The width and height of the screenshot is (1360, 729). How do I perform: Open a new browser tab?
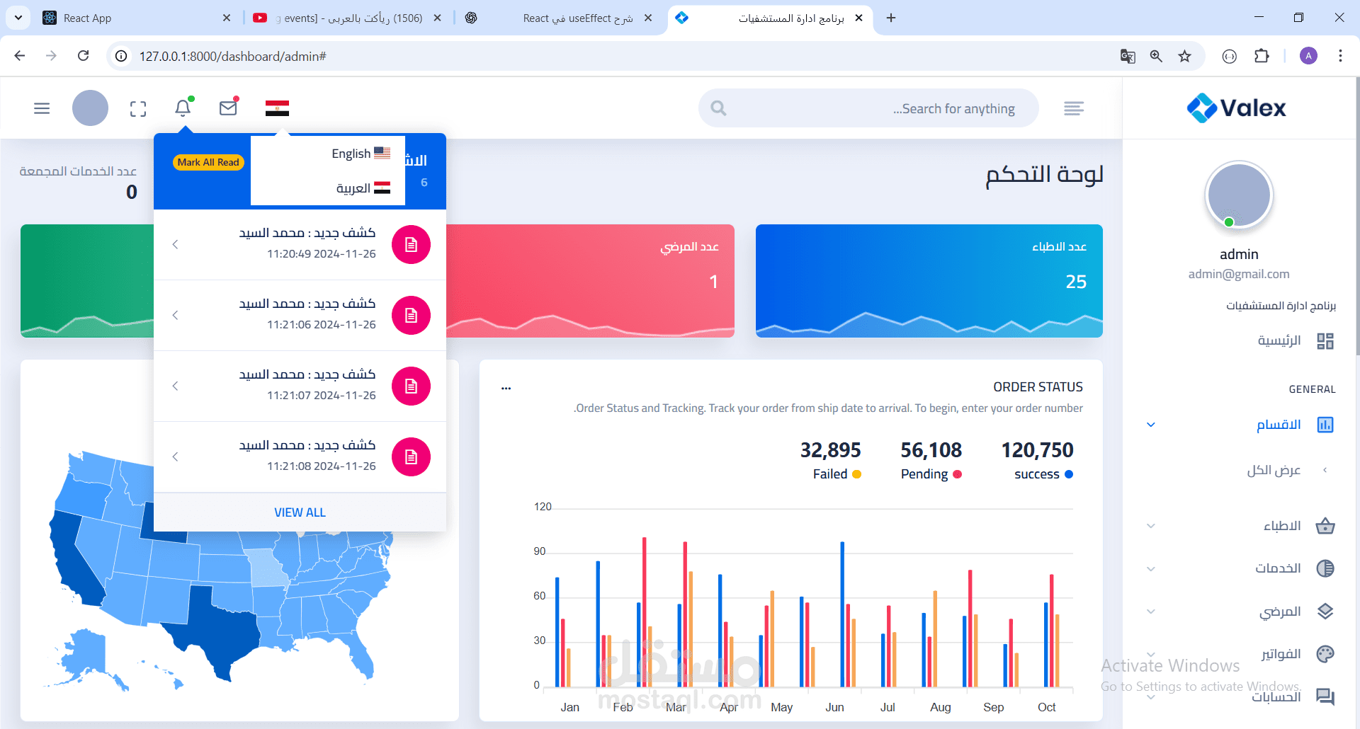pos(891,18)
